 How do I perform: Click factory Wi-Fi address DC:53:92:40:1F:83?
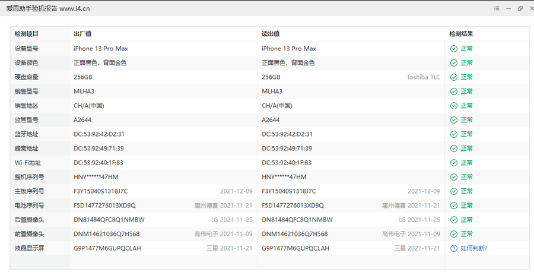click(98, 163)
